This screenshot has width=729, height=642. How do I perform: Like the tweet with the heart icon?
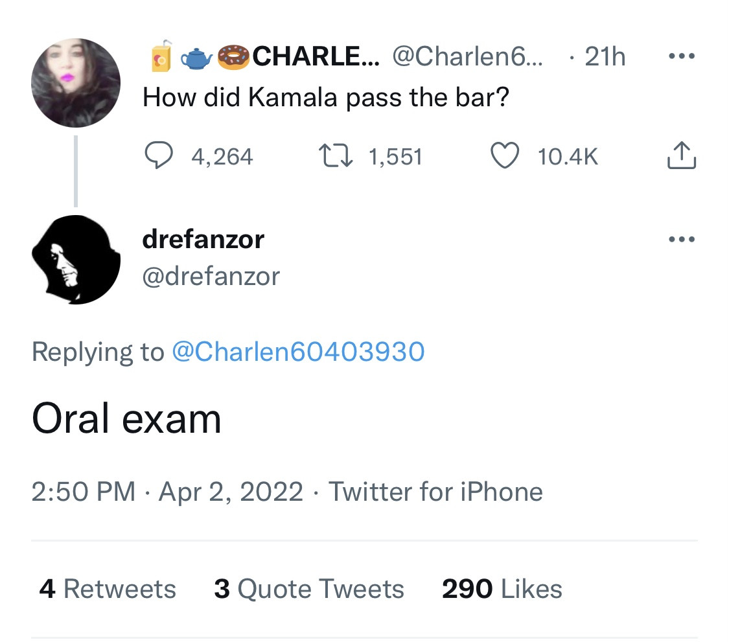pyautogui.click(x=507, y=156)
